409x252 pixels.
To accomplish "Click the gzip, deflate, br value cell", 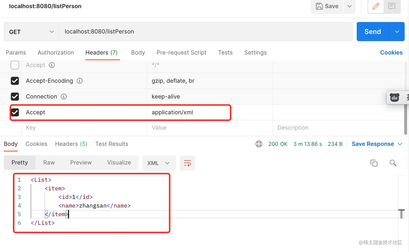I will pos(210,81).
